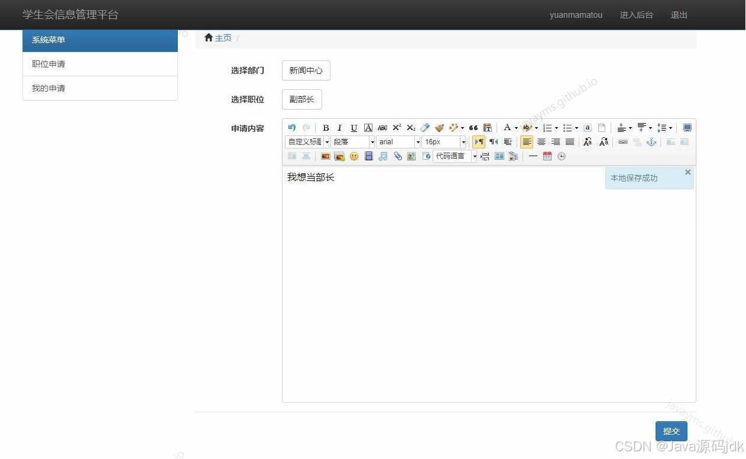Click the single image upload icon
The width and height of the screenshot is (746, 459).
point(325,156)
